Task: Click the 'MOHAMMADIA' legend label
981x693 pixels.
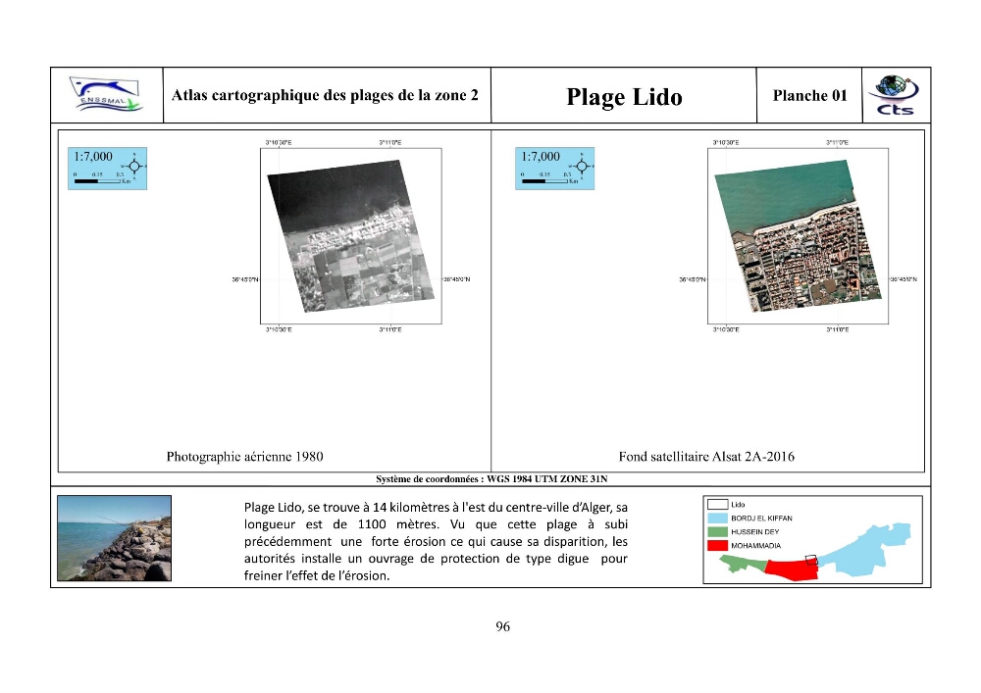Action: point(755,546)
